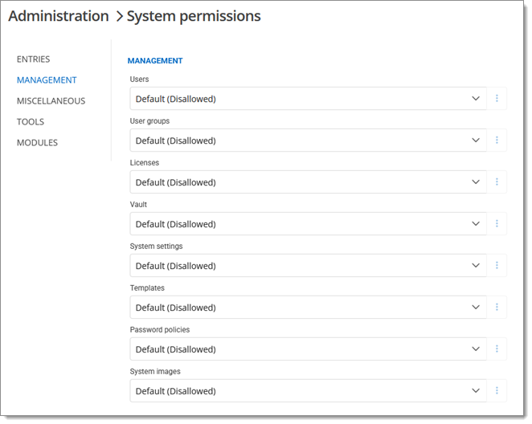
Task: Expand the Users permission dropdown
Action: pyautogui.click(x=308, y=99)
